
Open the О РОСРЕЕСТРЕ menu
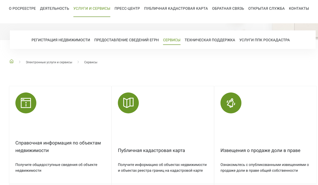pos(23,8)
